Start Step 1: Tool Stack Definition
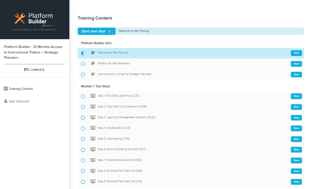This screenshot has height=189, width=311. (x=296, y=96)
